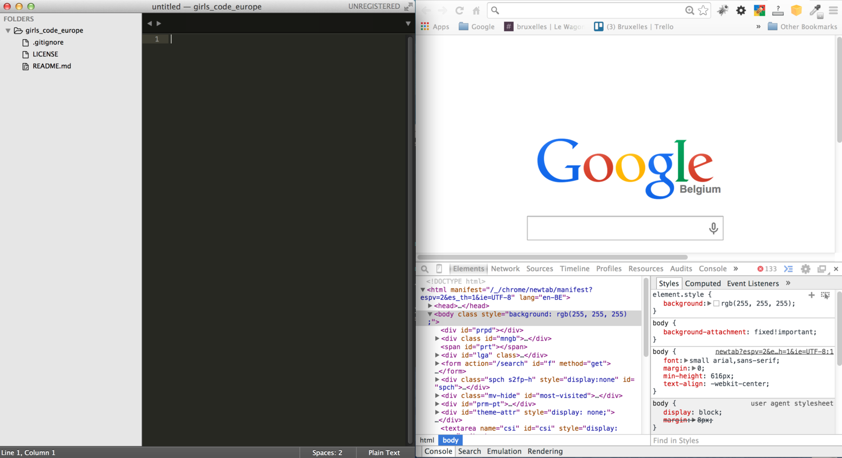Image resolution: width=842 pixels, height=458 pixels.
Task: Expand the div id lga node
Action: [437, 355]
